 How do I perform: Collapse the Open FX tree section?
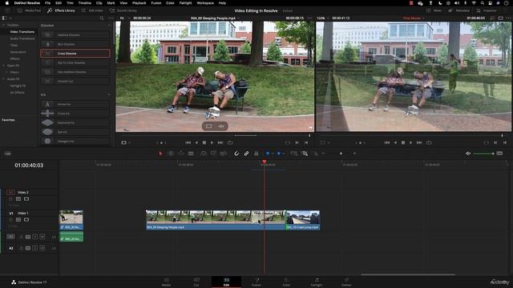coord(3,66)
